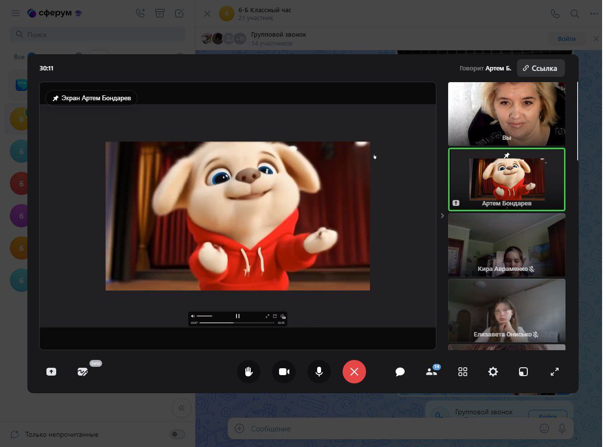Open the emoji picker in message box
The height and width of the screenshot is (447, 606).
tap(544, 428)
